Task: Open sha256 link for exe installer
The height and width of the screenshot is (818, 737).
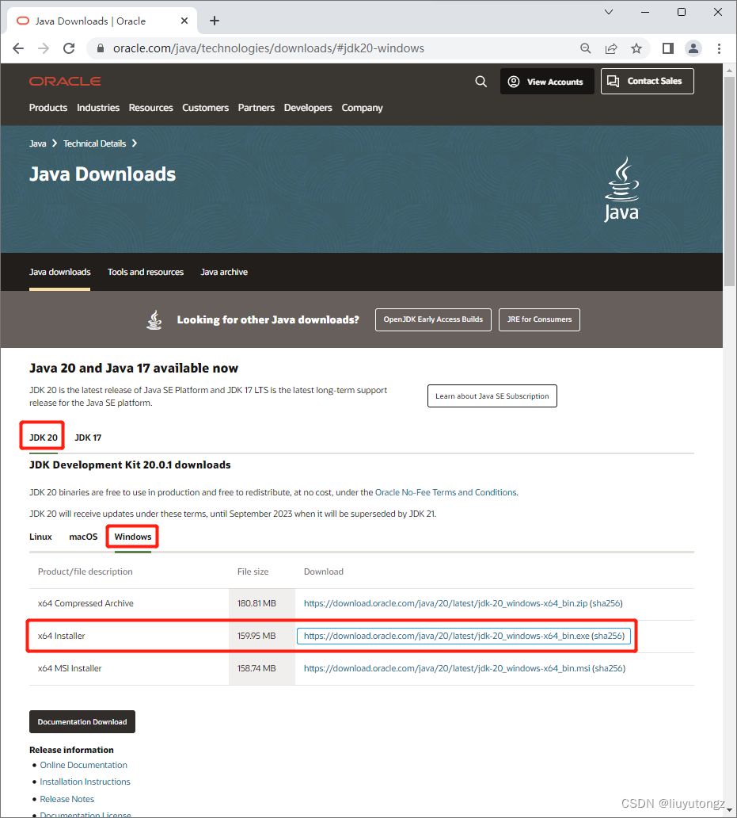Action: [x=609, y=636]
